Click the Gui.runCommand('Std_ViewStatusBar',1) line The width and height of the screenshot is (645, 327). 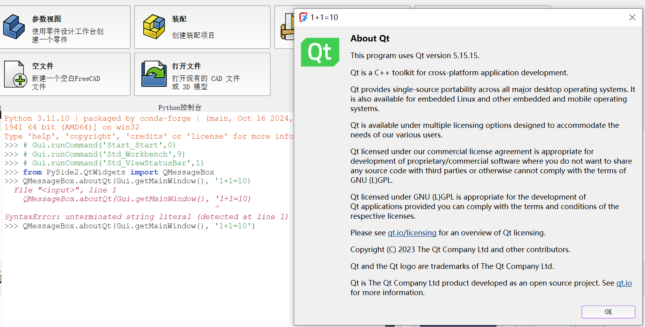pyautogui.click(x=104, y=163)
